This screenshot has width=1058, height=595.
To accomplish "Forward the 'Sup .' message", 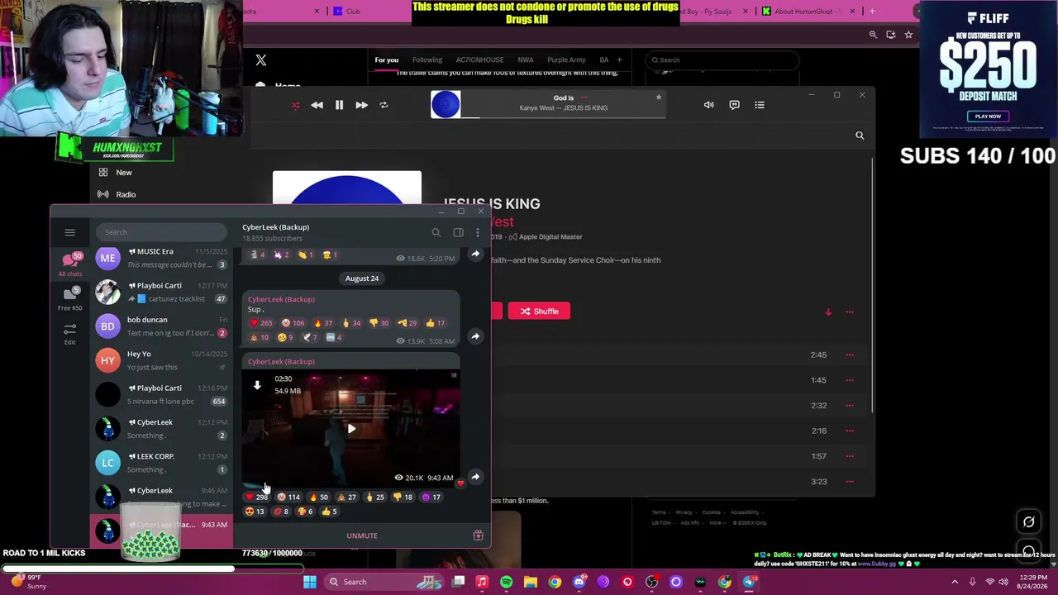I will pos(475,336).
